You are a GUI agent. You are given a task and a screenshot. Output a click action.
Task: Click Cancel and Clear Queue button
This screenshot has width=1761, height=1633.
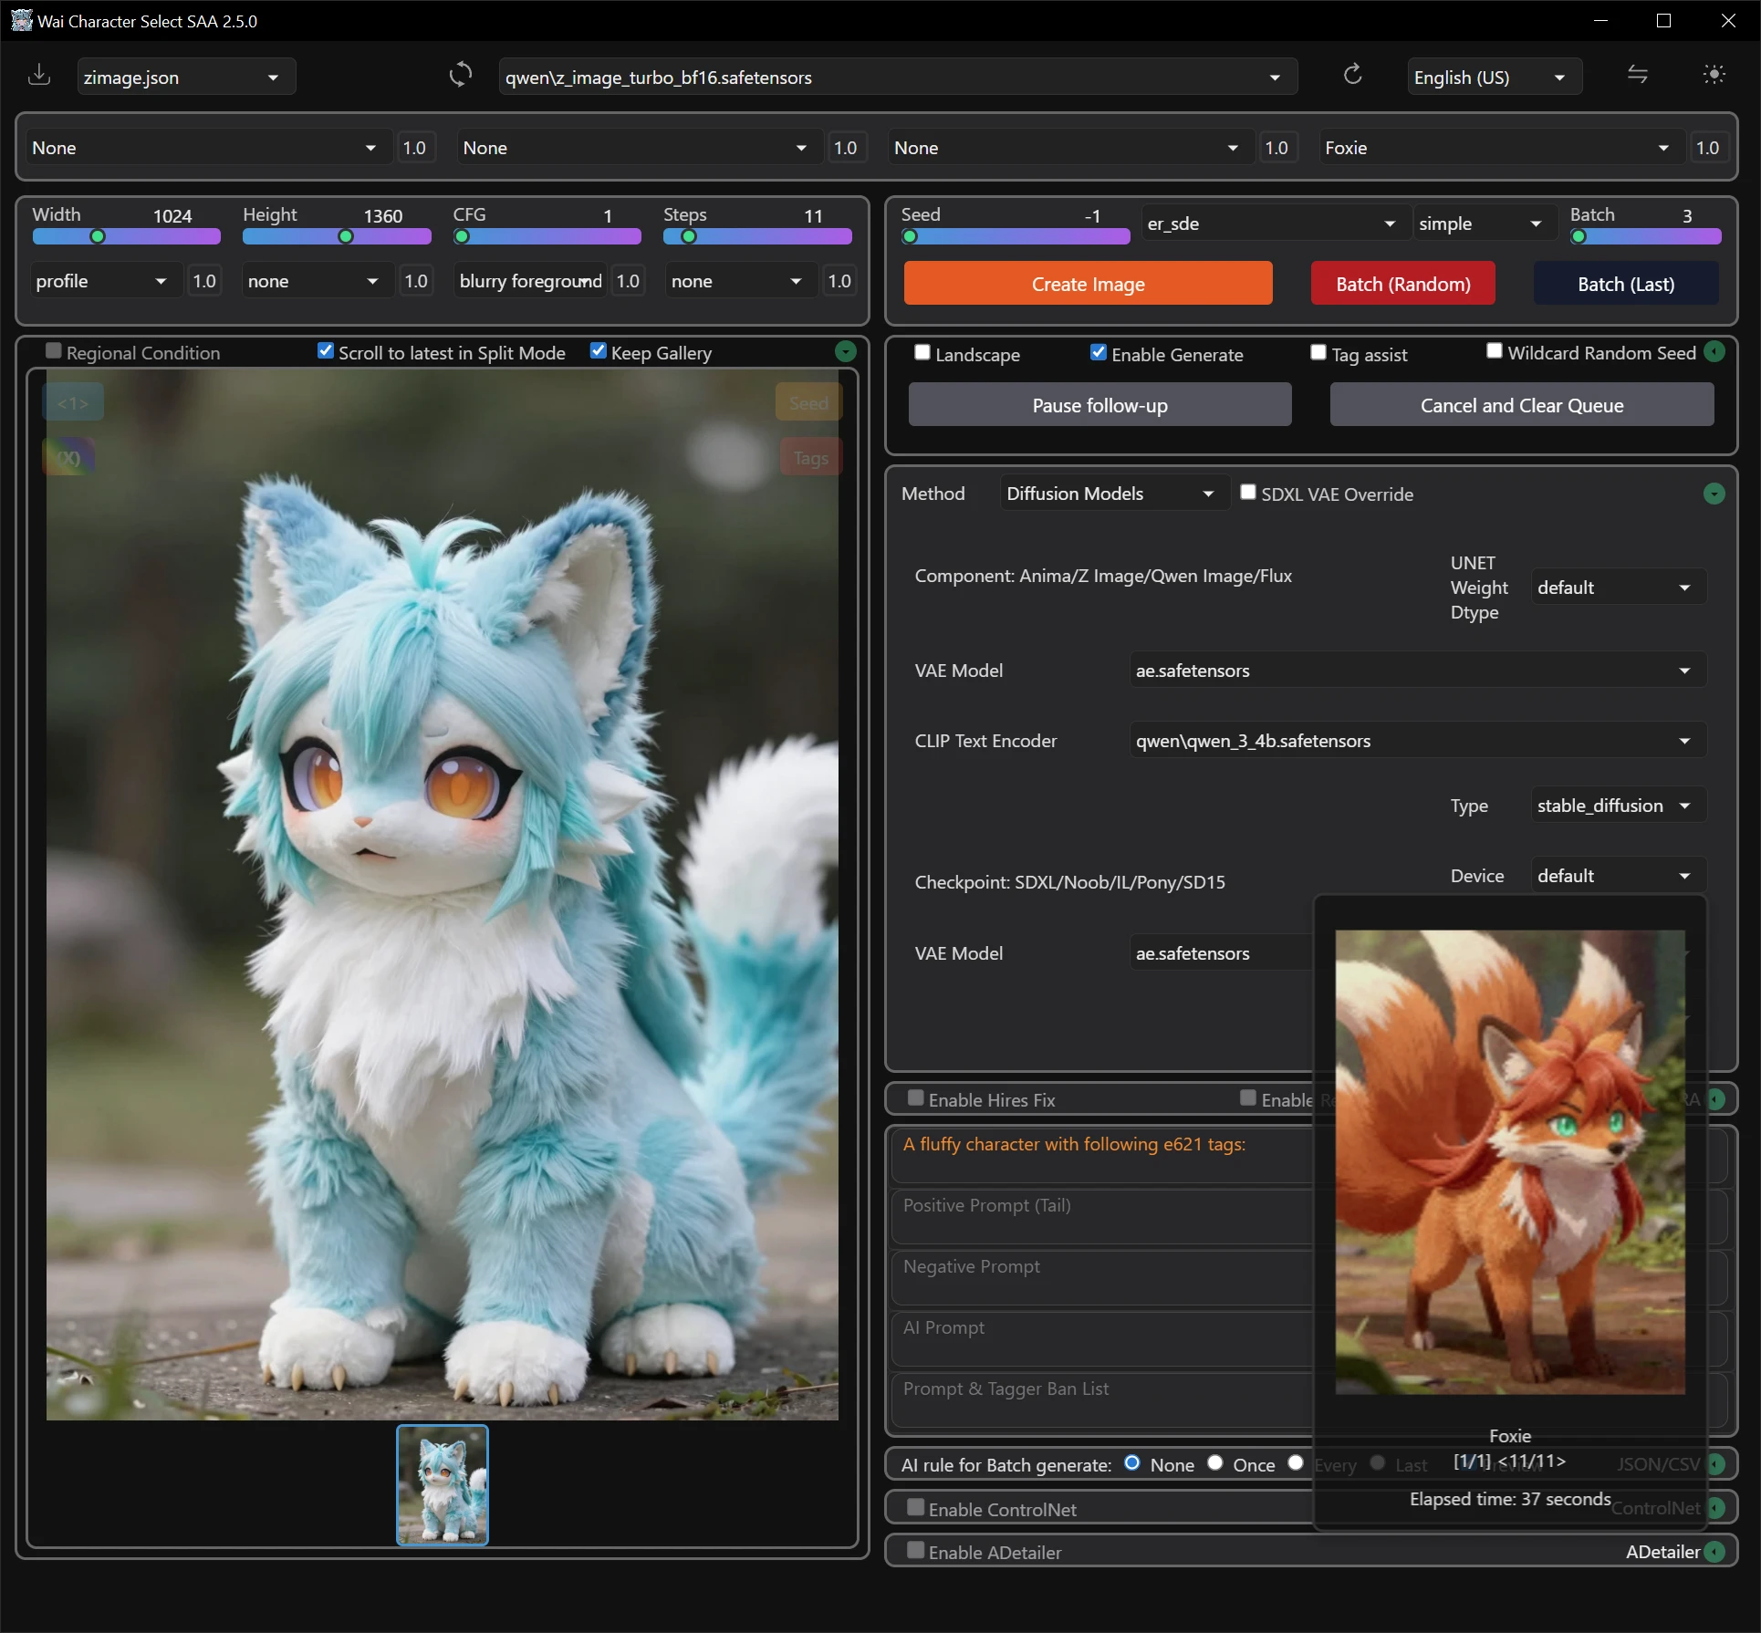(x=1521, y=405)
